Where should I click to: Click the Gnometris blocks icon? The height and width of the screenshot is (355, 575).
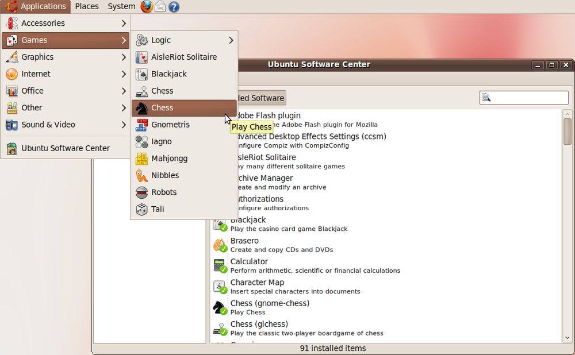point(141,125)
